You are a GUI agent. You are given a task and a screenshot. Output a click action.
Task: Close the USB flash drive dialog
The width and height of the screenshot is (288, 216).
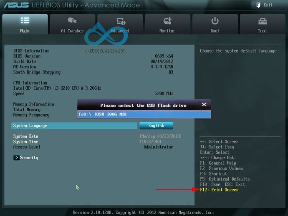(204, 105)
